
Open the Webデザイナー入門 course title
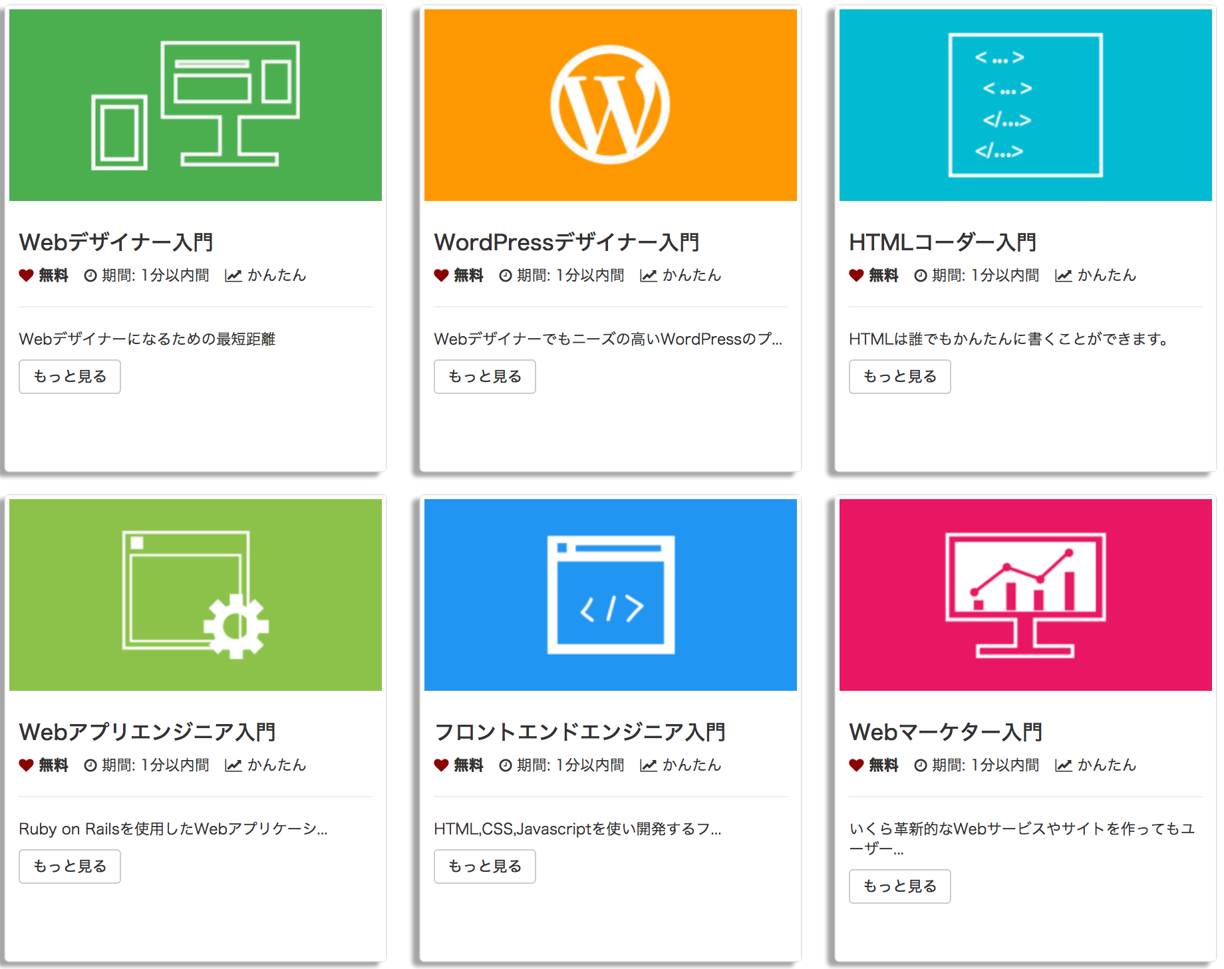(x=116, y=242)
